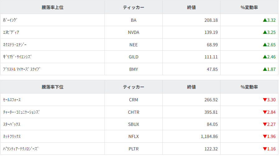
Task: Click the red down arrow for NFLX
Action: (x=265, y=136)
